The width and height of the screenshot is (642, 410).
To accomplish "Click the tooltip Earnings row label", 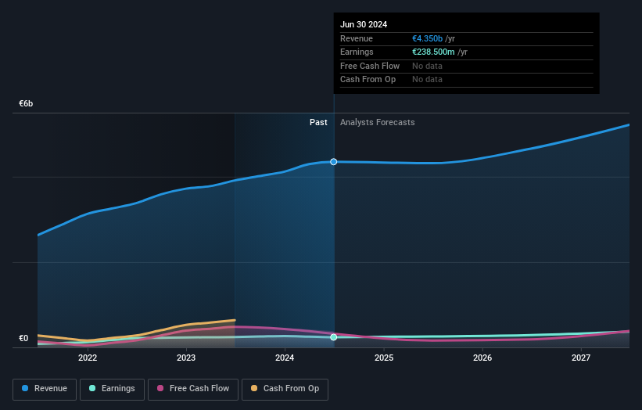I will coord(357,52).
